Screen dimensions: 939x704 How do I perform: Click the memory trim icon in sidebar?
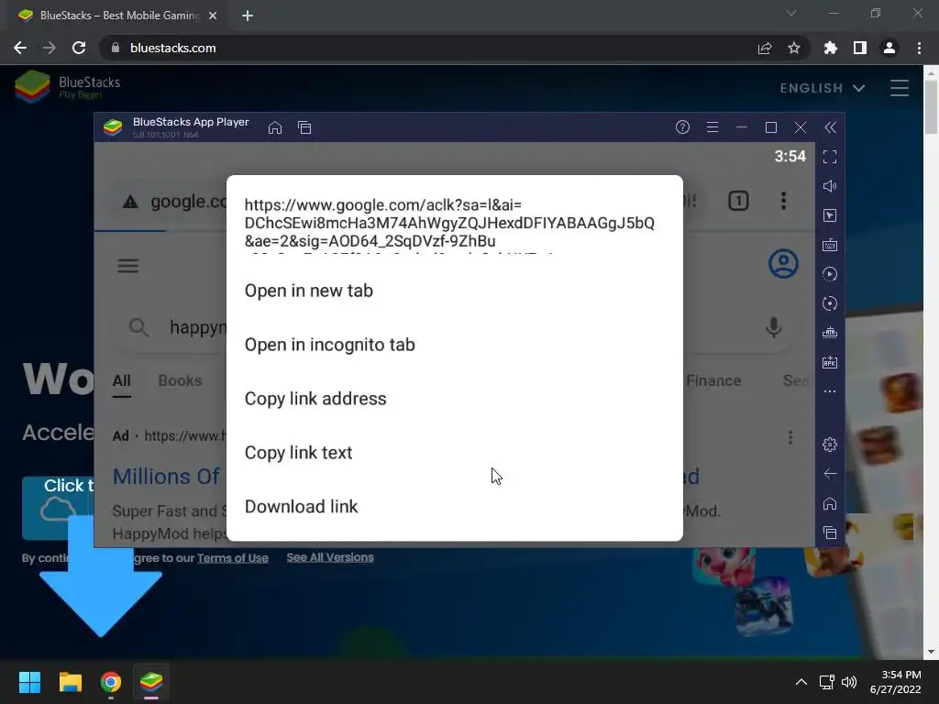click(829, 333)
